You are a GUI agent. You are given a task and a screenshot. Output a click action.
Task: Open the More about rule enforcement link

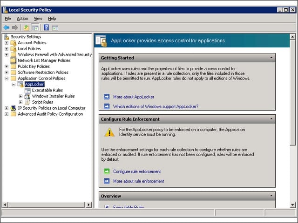click(139, 181)
